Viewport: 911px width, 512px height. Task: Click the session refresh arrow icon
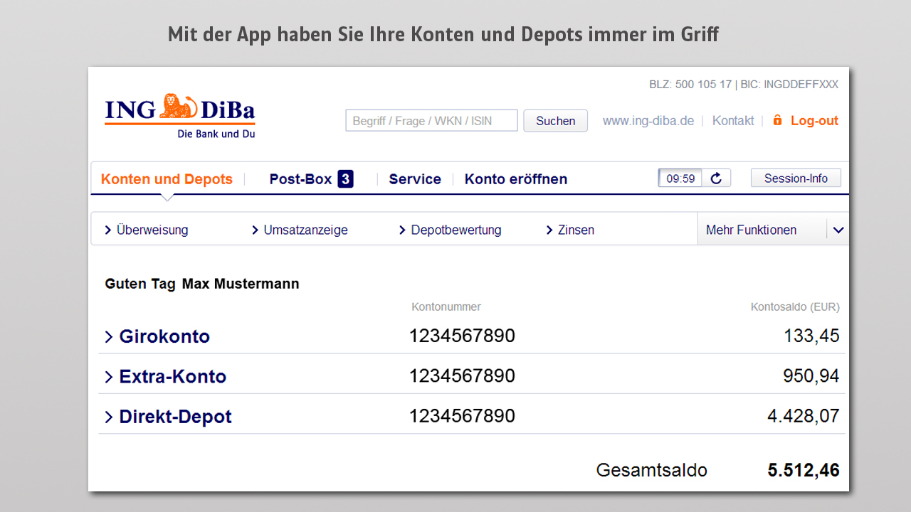pos(716,178)
